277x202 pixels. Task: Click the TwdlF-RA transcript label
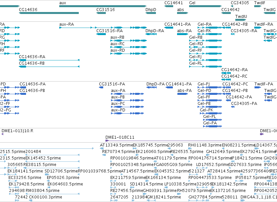tap(263, 24)
